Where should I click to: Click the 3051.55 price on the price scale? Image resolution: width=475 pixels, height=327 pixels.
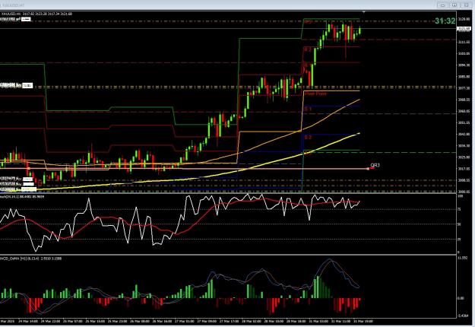point(464,122)
